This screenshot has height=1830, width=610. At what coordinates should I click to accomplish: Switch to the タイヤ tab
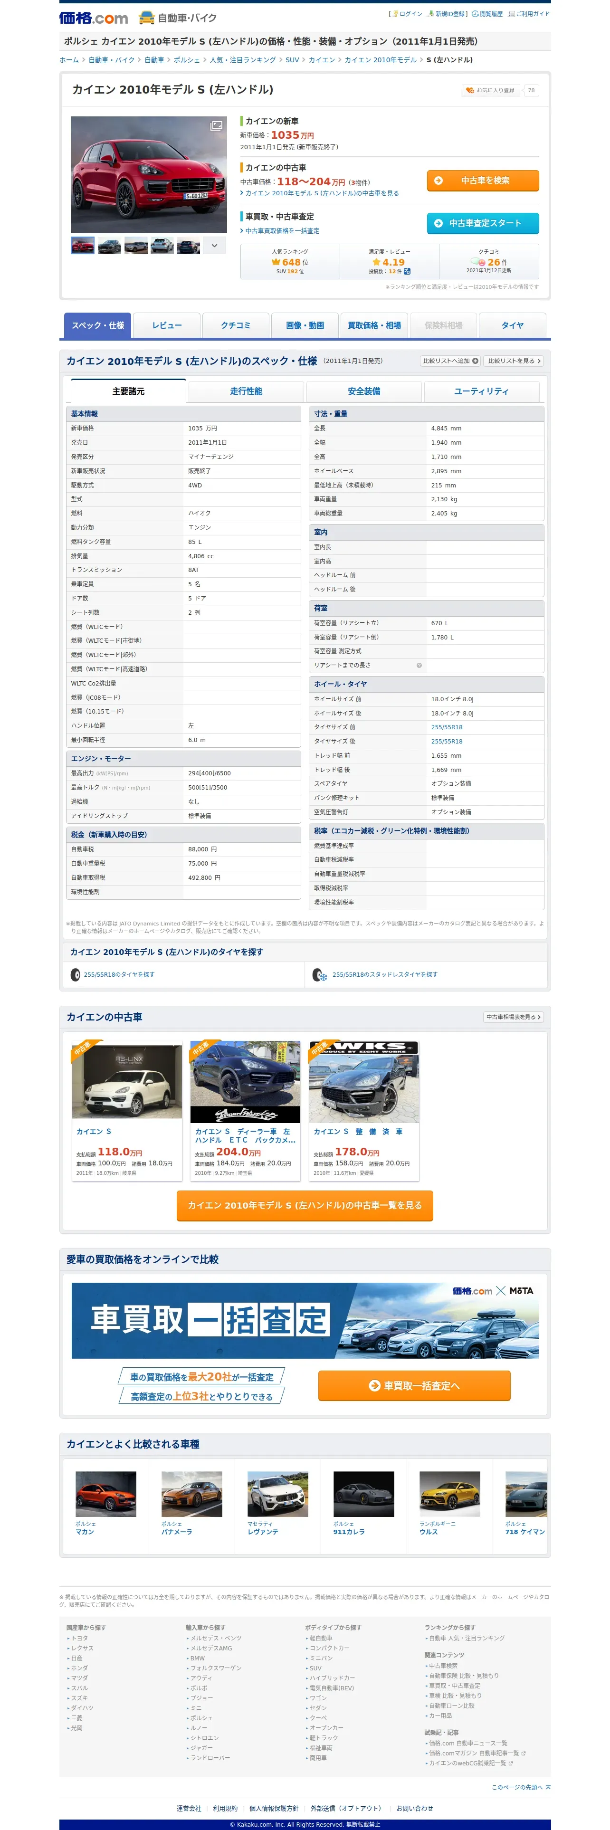pyautogui.click(x=513, y=325)
